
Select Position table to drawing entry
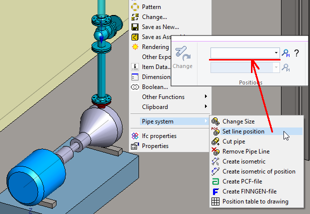tap(256, 201)
